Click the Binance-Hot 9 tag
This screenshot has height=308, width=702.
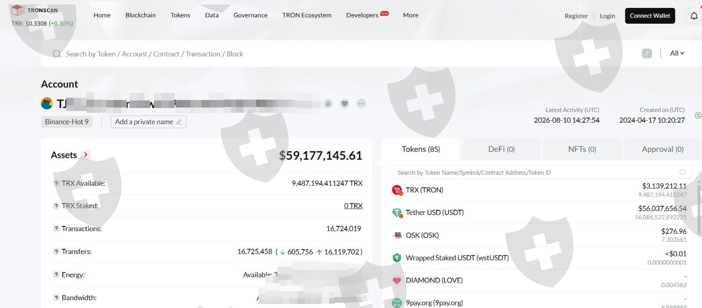tap(67, 122)
